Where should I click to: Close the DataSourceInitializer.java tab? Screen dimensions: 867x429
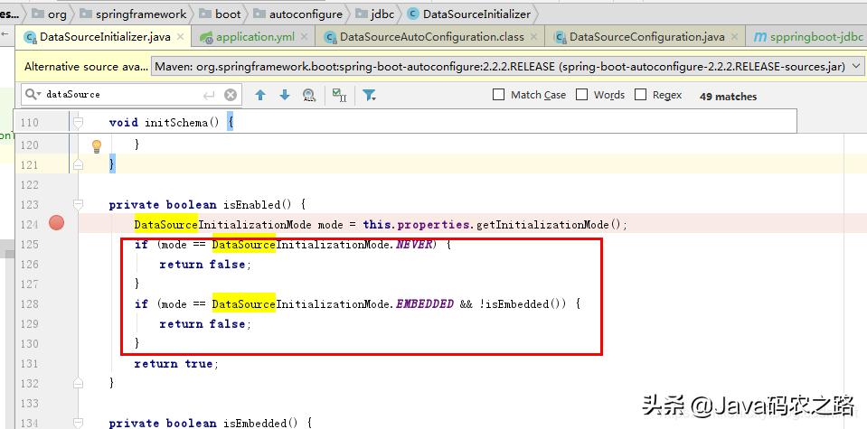pyautogui.click(x=182, y=37)
